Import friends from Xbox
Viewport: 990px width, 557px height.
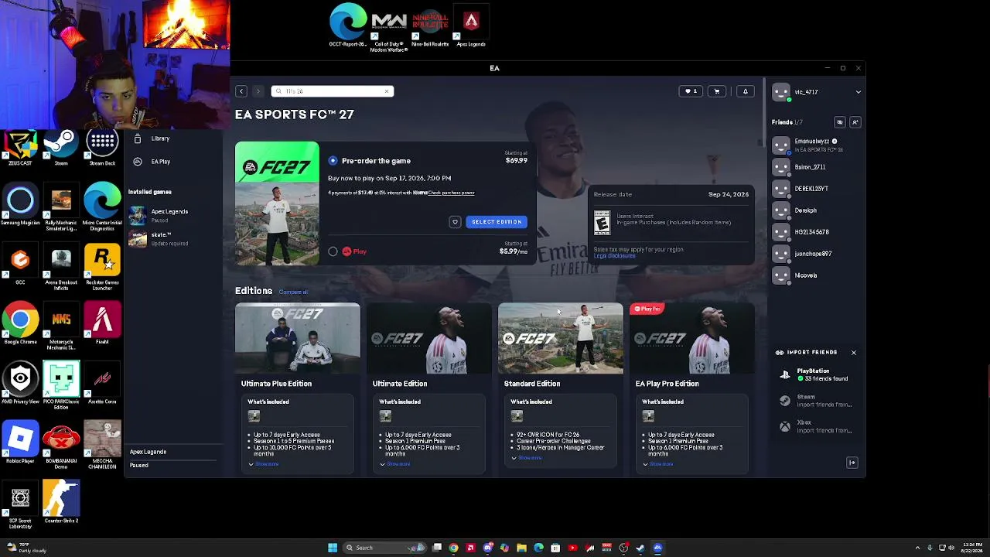[816, 426]
